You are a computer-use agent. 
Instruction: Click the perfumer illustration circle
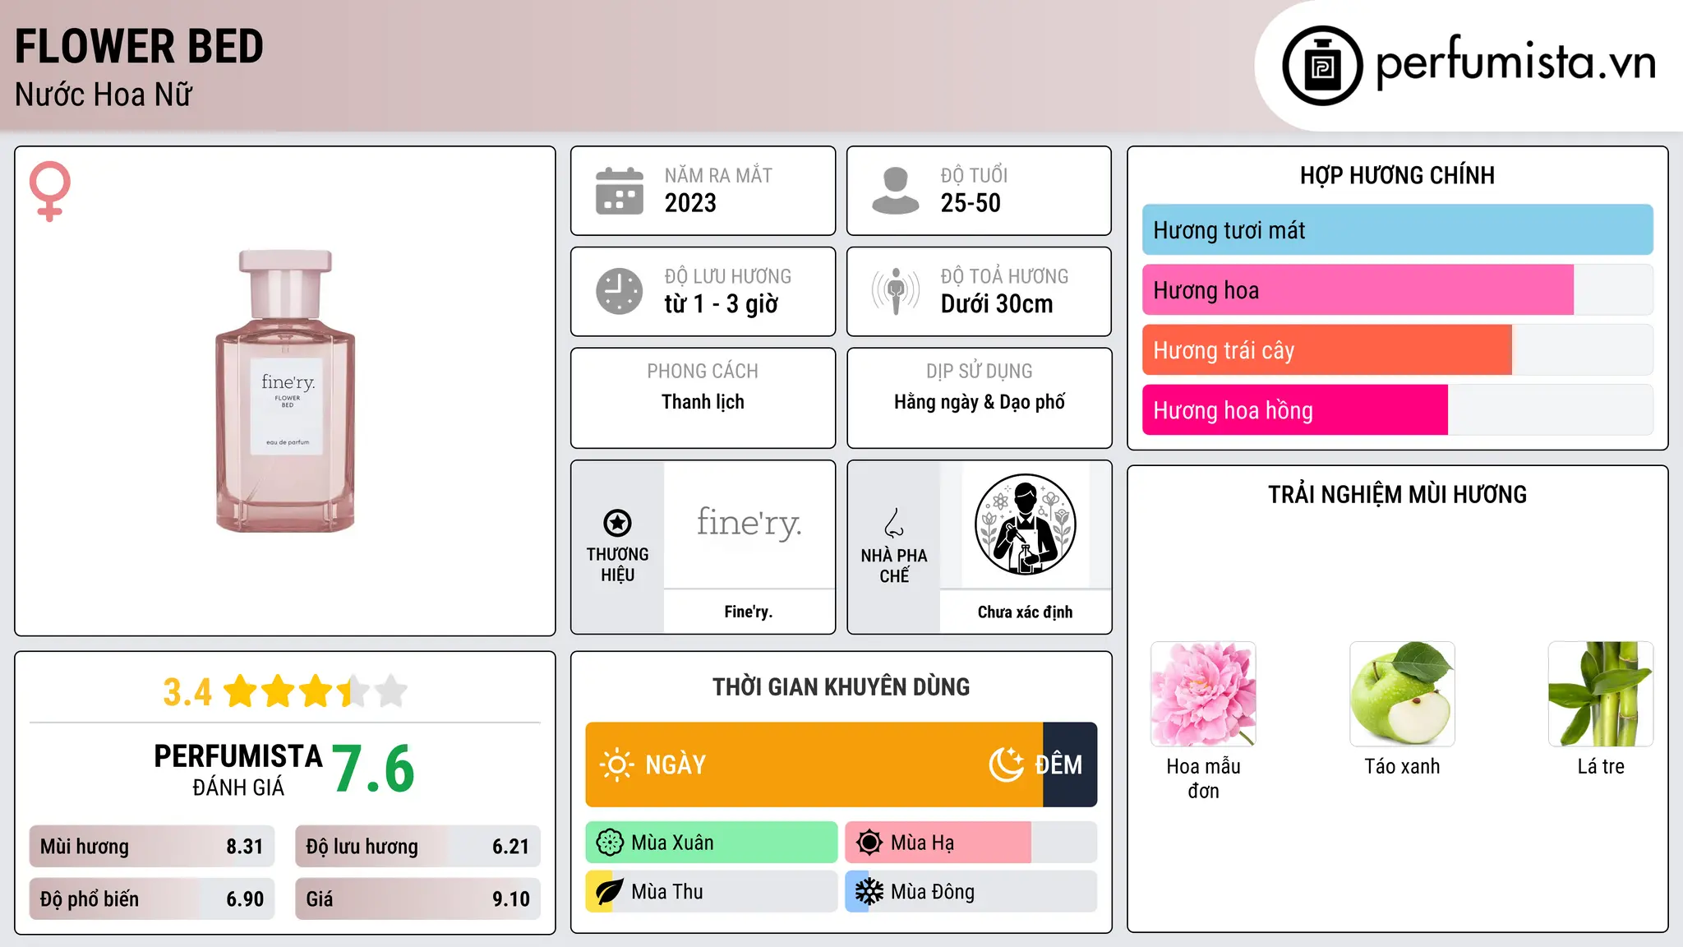1025,524
